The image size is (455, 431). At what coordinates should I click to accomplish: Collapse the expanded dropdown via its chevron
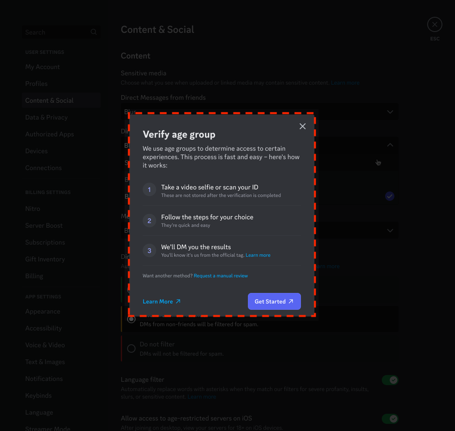tap(390, 145)
